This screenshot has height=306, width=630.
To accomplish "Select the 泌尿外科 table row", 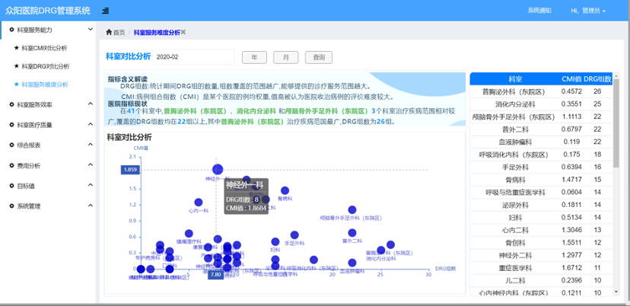I will click(541, 205).
